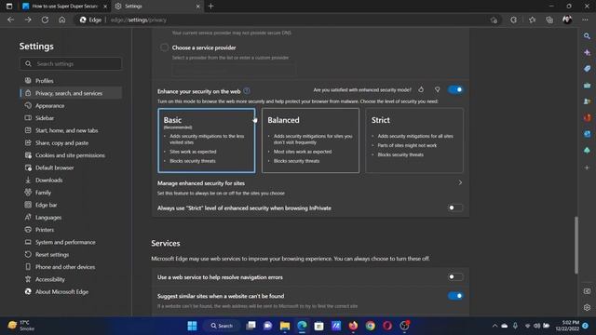Open Cookies and site permissions
The height and width of the screenshot is (335, 596).
(x=70, y=155)
